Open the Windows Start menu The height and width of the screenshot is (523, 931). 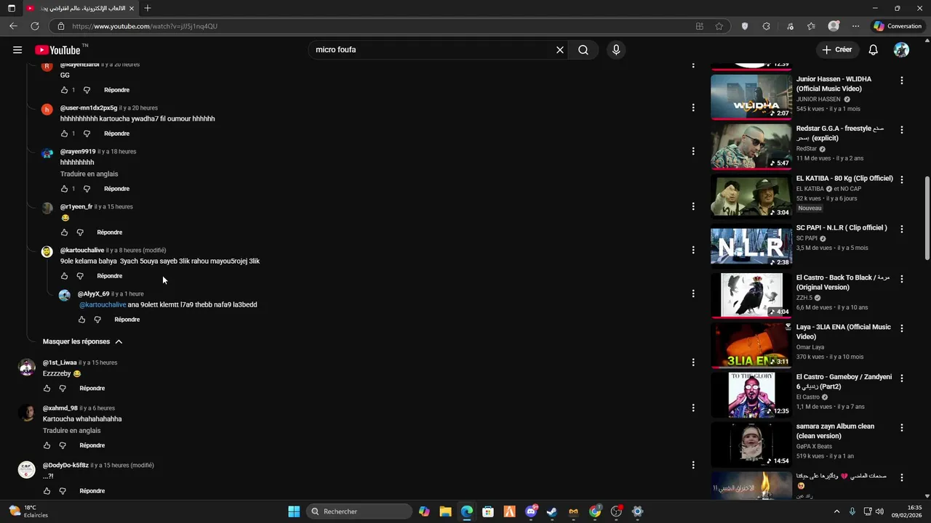click(x=294, y=511)
